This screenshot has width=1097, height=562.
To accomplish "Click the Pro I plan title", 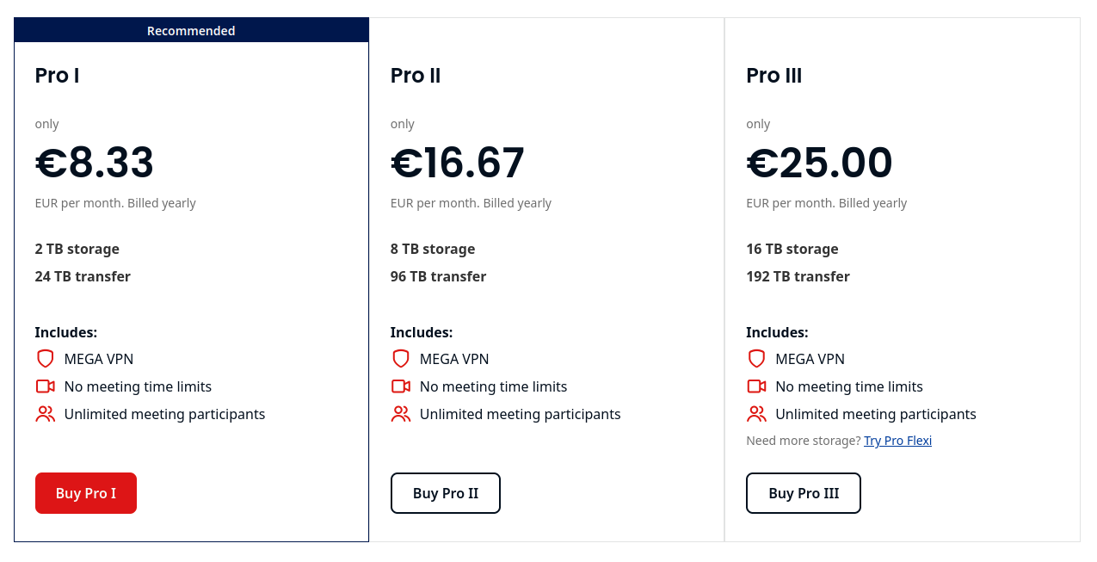I will [57, 76].
